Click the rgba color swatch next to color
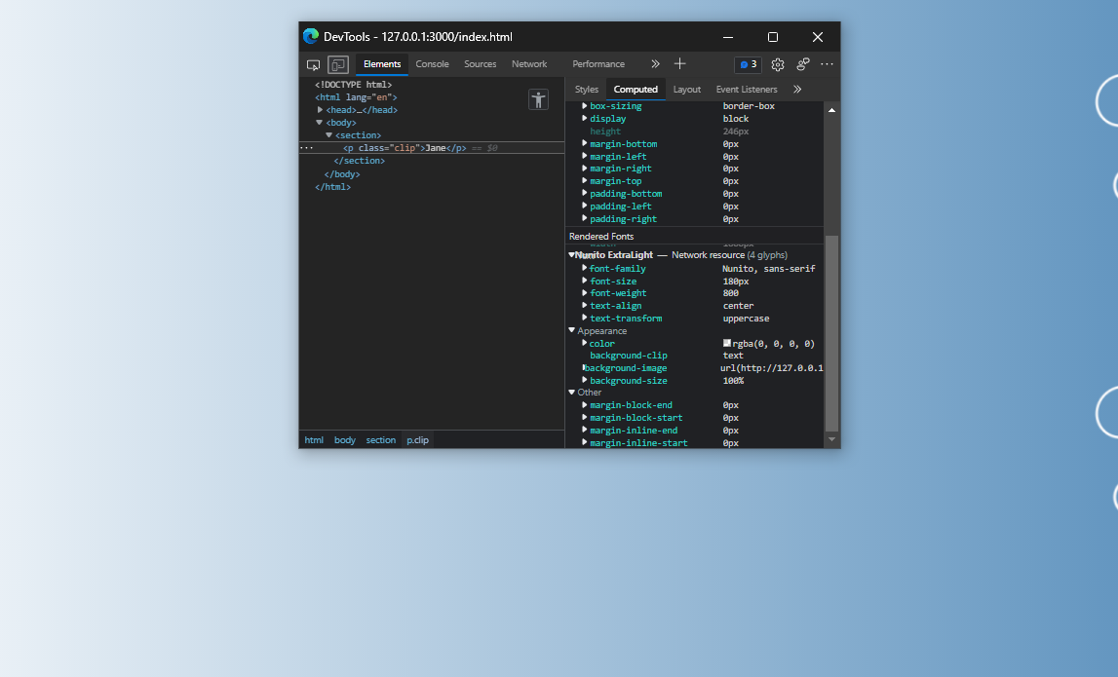This screenshot has width=1118, height=677. pyautogui.click(x=725, y=343)
